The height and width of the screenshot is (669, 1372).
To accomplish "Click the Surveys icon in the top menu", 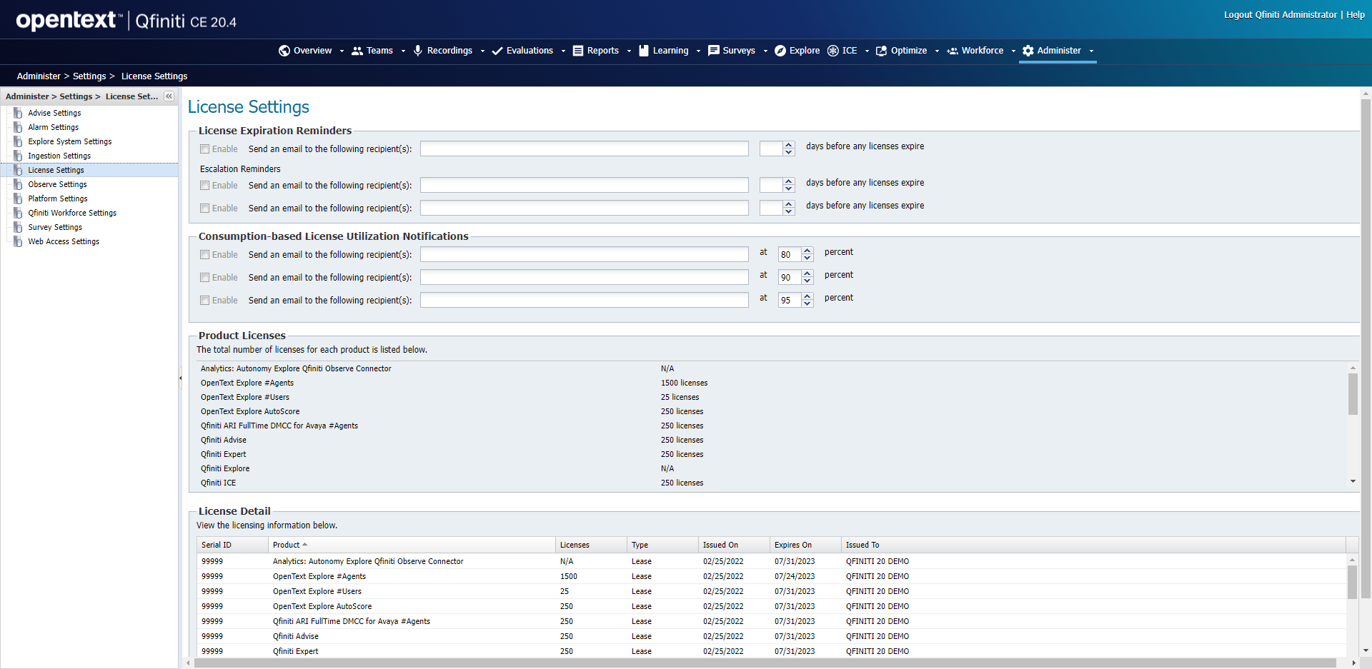I will (x=712, y=51).
